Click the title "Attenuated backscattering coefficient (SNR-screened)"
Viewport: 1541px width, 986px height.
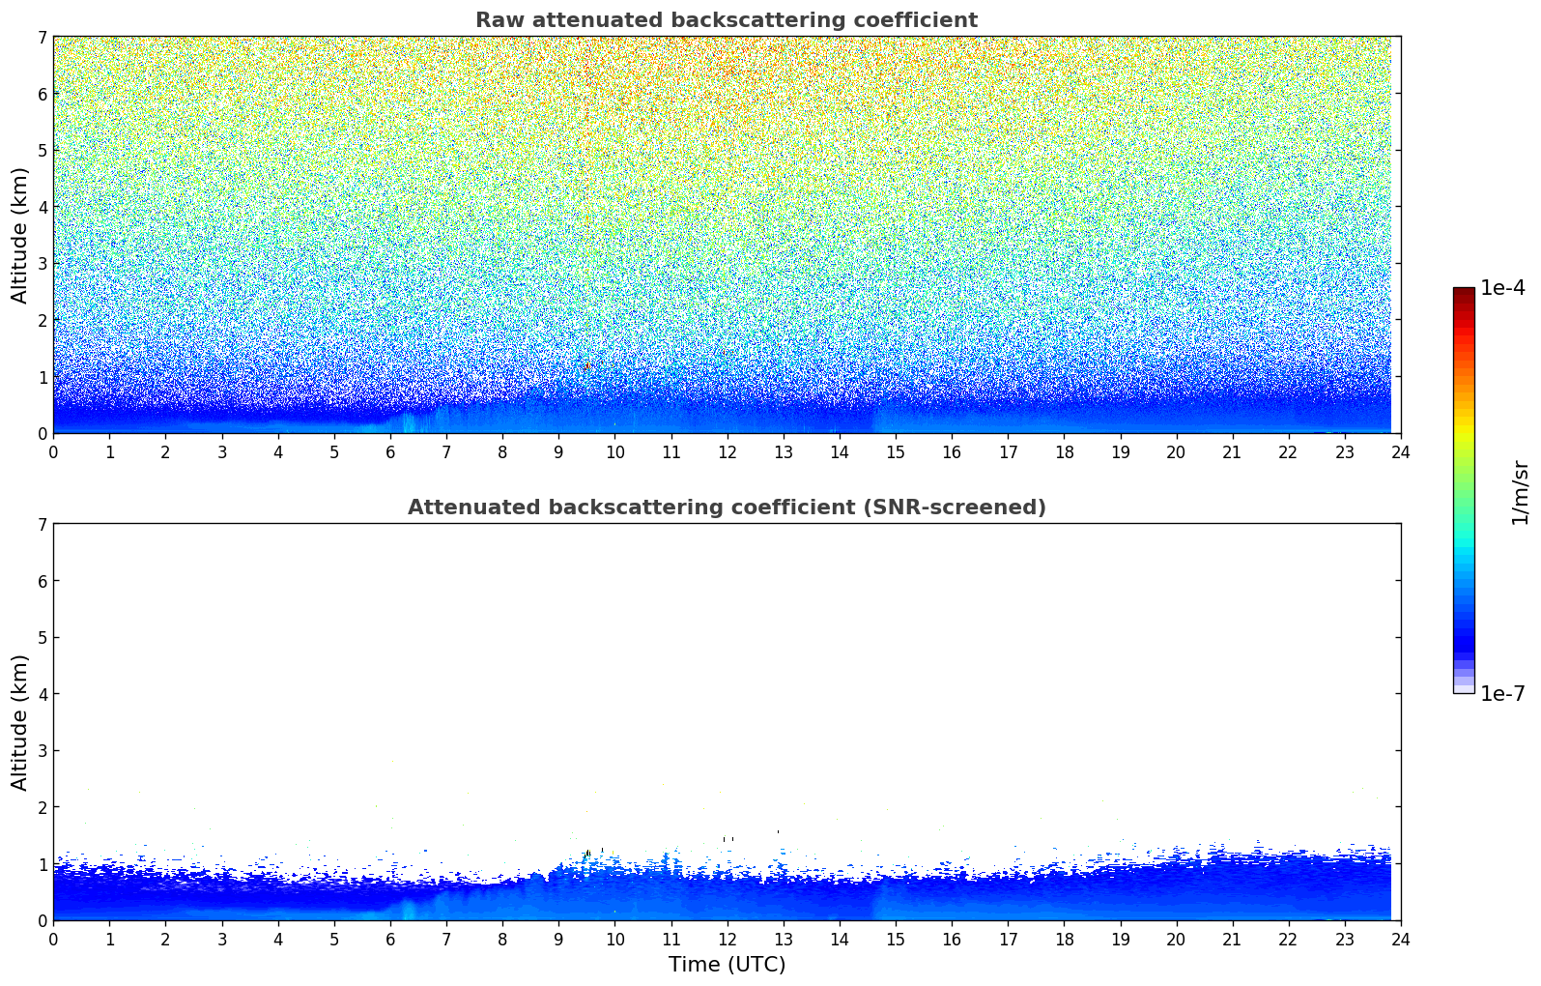(x=727, y=507)
